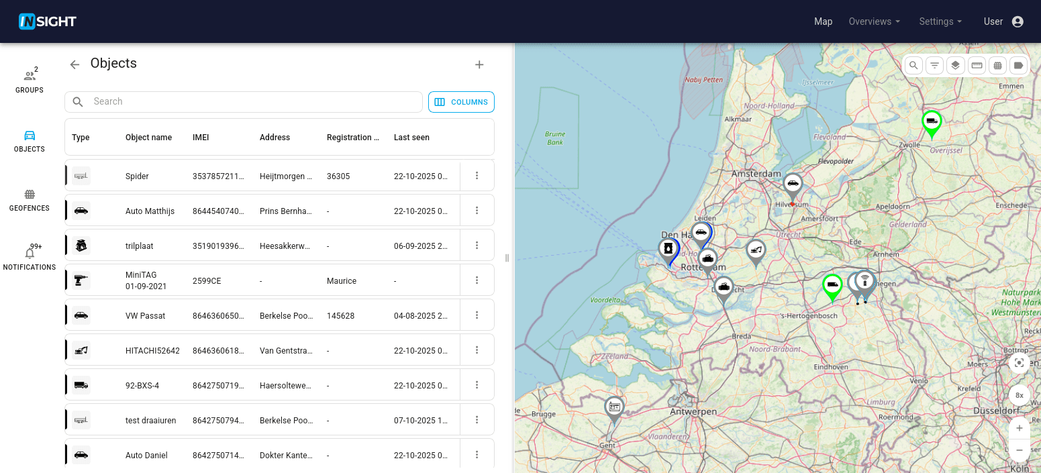This screenshot has width=1041, height=473.
Task: Open the map filter options
Action: (934, 65)
